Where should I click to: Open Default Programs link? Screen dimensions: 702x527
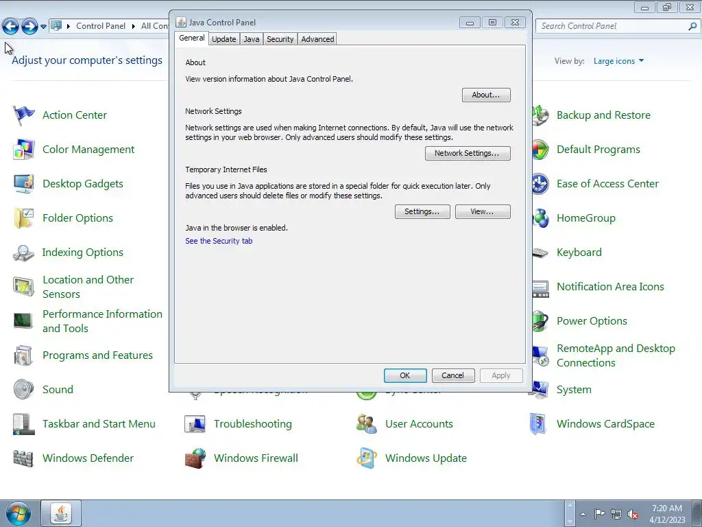[598, 150]
